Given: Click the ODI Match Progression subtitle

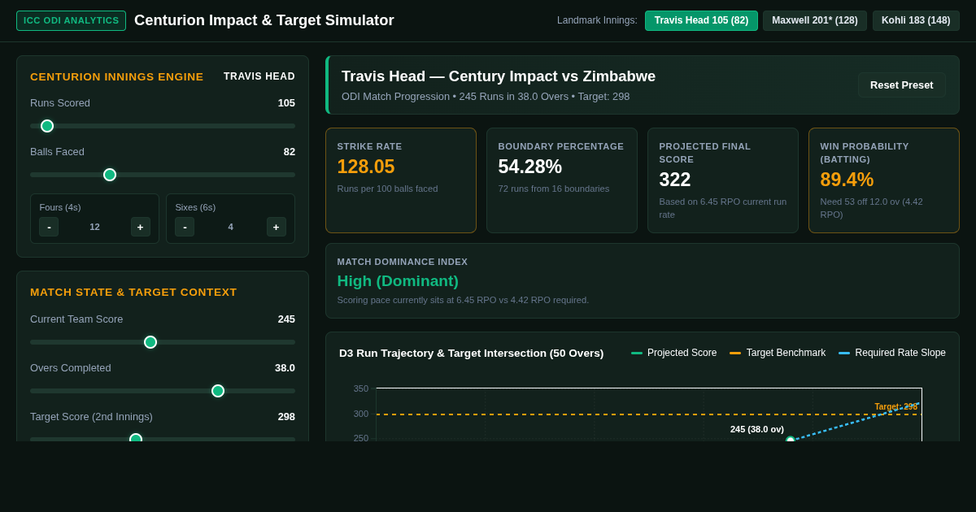Looking at the screenshot, I should [486, 96].
